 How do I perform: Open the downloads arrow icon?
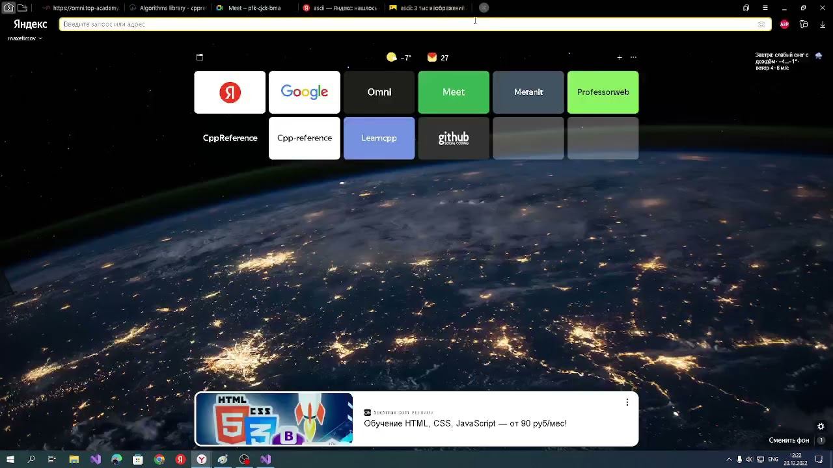tap(823, 24)
